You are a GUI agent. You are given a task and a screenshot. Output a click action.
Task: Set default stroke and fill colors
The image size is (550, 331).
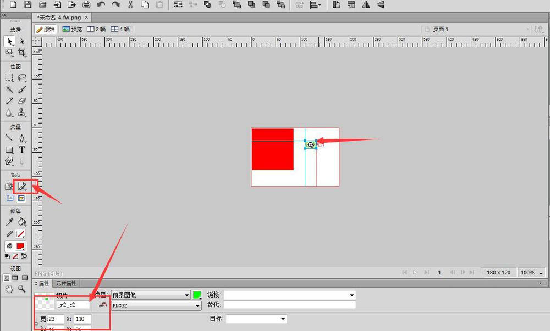tap(7, 256)
